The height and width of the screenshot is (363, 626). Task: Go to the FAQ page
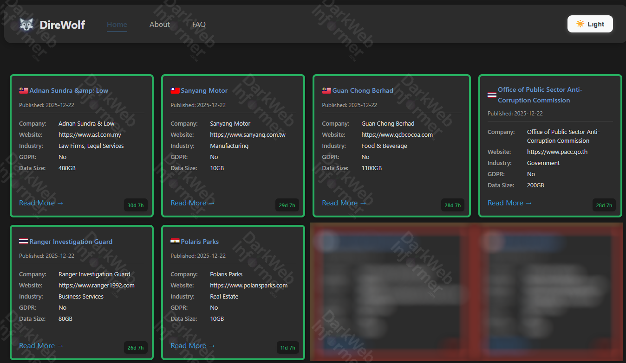point(199,25)
